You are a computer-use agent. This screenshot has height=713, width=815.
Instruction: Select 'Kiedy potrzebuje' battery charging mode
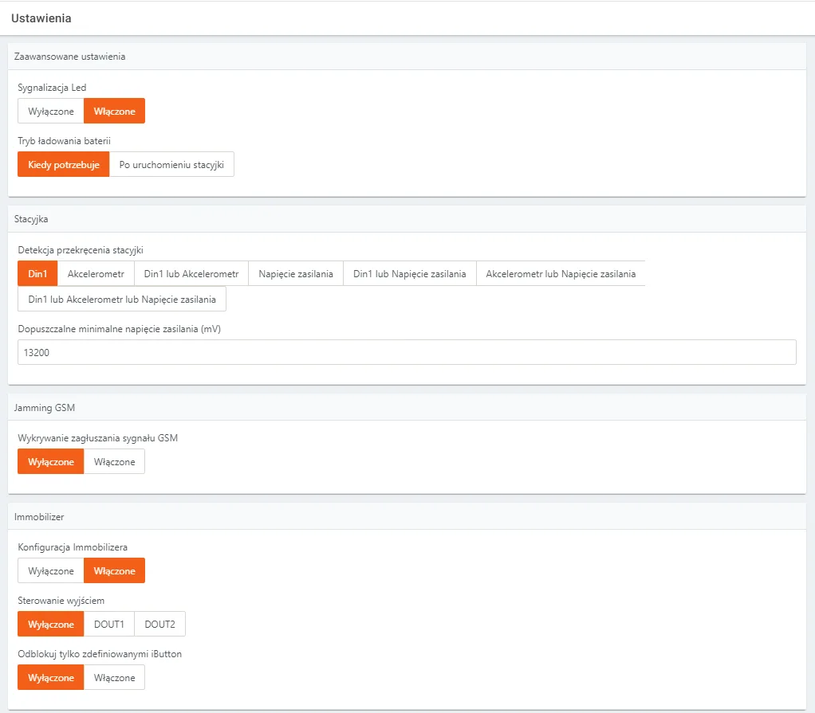coord(63,165)
